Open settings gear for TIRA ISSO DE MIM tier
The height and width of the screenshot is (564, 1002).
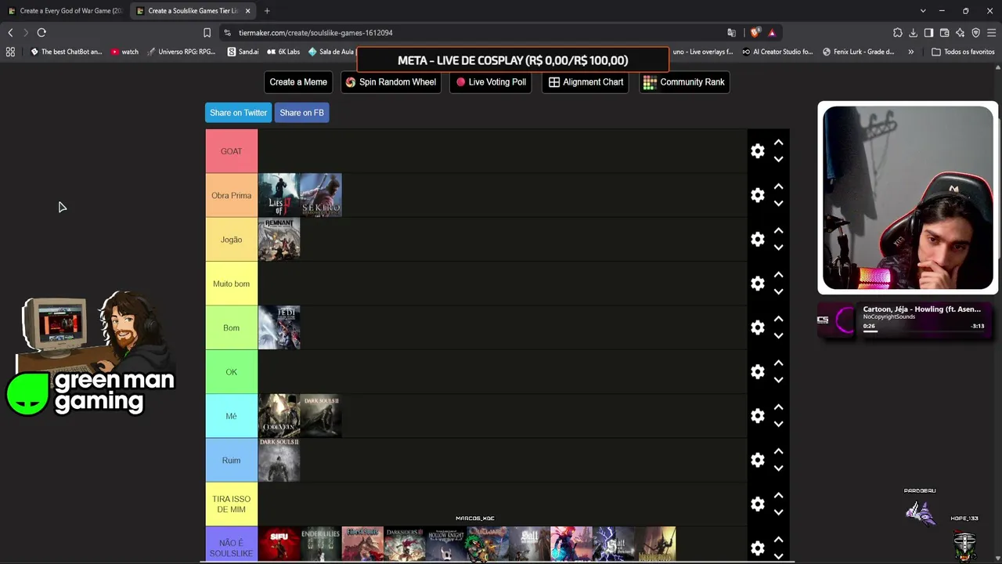pos(758,504)
